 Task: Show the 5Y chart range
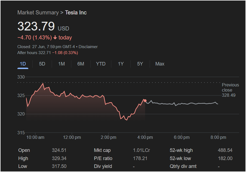(x=140, y=64)
